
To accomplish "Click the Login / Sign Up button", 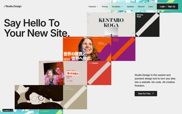I will [167, 7].
